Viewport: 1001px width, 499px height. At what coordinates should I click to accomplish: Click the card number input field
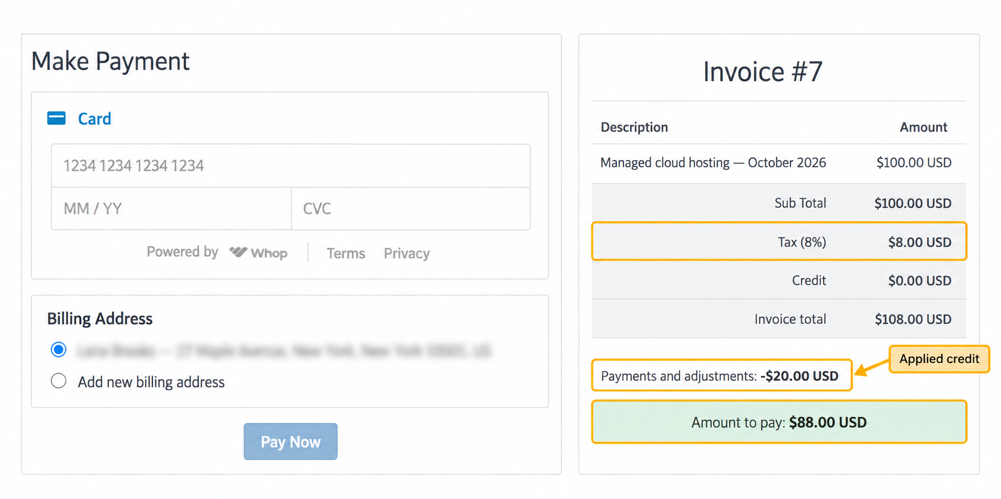pos(290,166)
